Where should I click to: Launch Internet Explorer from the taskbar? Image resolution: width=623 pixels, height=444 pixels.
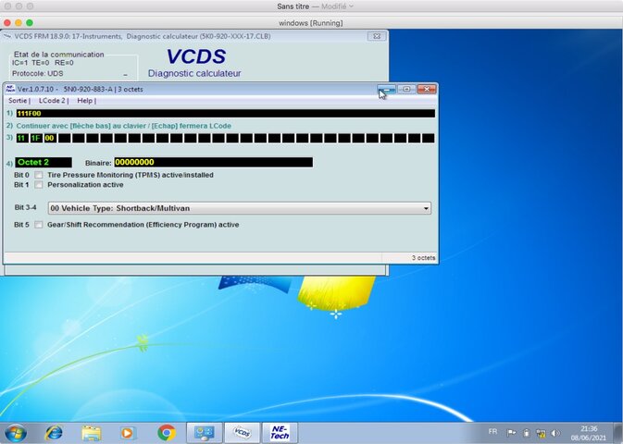(x=54, y=433)
